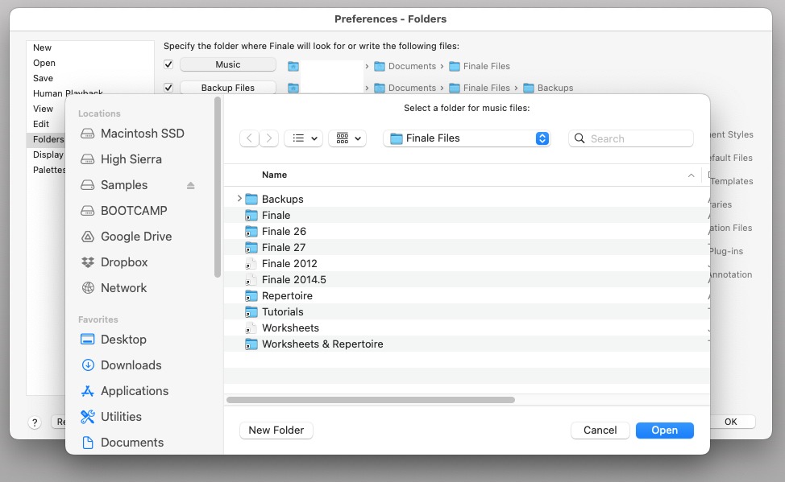This screenshot has height=482, width=785.
Task: Toggle the Music folder checkbox
Action: [168, 64]
